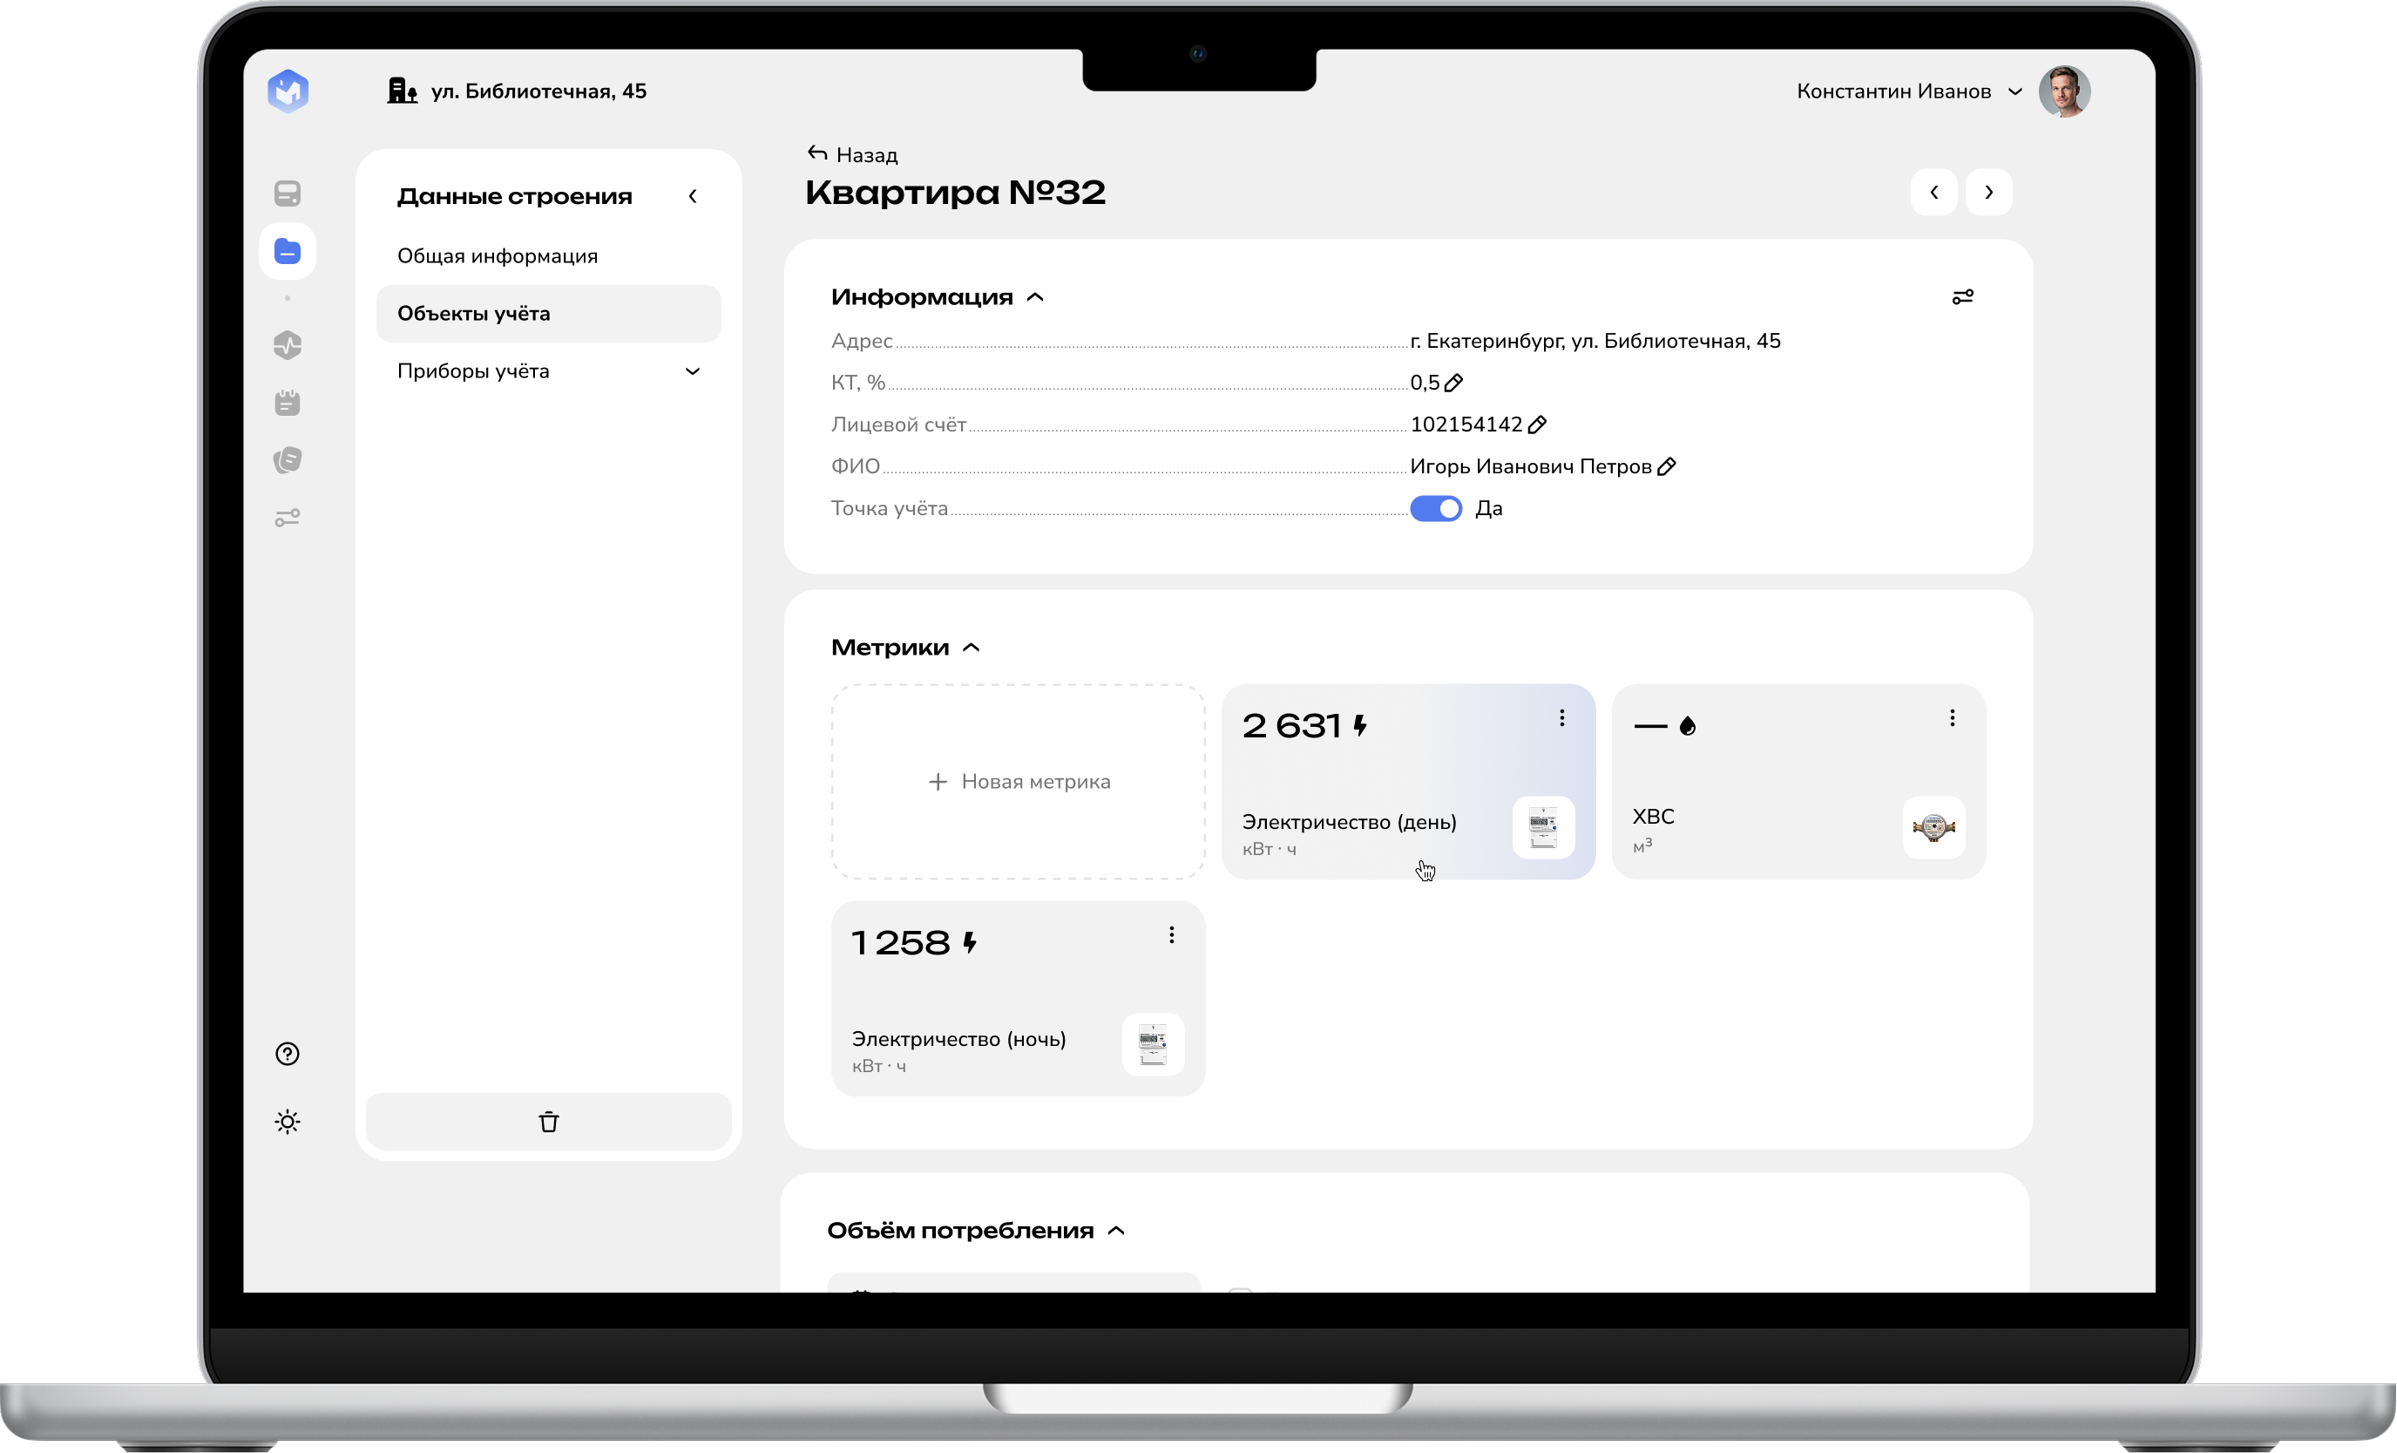Viewport: 2397px width, 1453px height.
Task: Open three-dot menu on the ХВС card
Action: [1952, 718]
